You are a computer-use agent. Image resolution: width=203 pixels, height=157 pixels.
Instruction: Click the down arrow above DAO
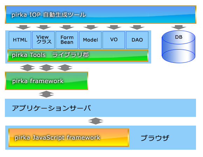pos(137,27)
